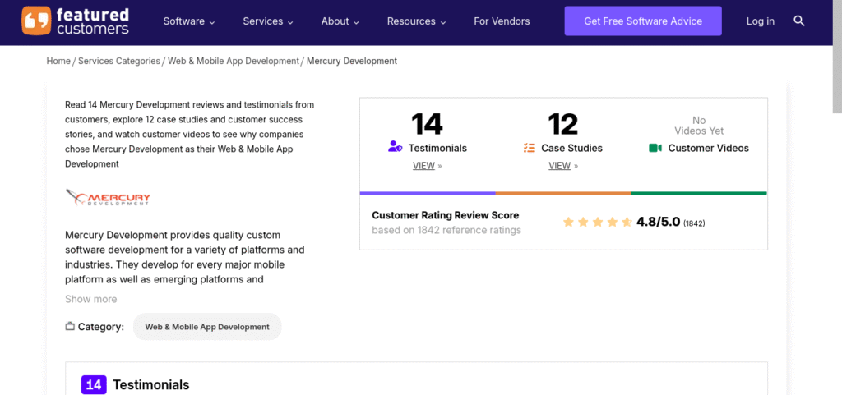This screenshot has height=395, width=842.
Task: Select 'based on 1842 reference ratings' text
Action: click(x=446, y=231)
